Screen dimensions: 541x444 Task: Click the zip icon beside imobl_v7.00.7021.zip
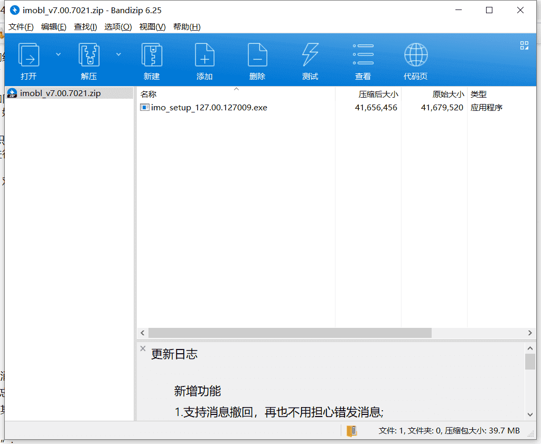pyautogui.click(x=12, y=93)
